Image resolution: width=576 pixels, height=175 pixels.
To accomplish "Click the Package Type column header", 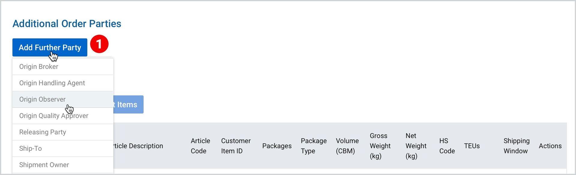I will 314,146.
